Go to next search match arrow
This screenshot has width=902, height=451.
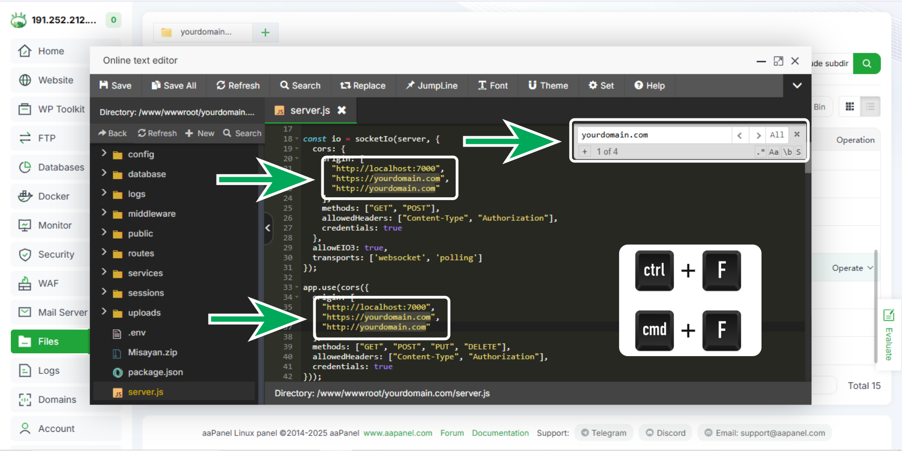click(758, 135)
